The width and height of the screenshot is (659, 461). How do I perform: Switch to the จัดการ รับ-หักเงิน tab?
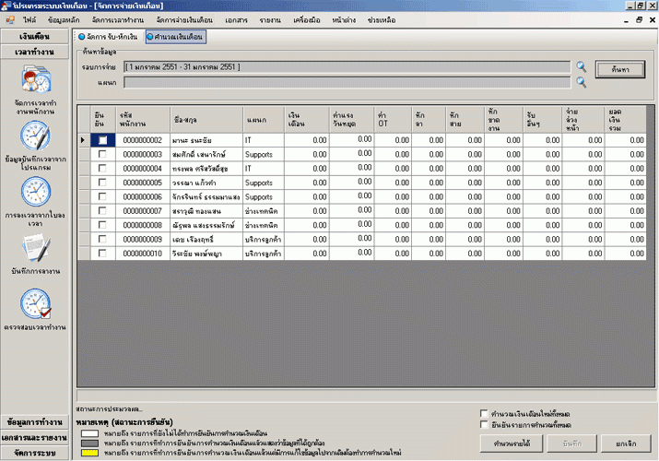pos(109,37)
